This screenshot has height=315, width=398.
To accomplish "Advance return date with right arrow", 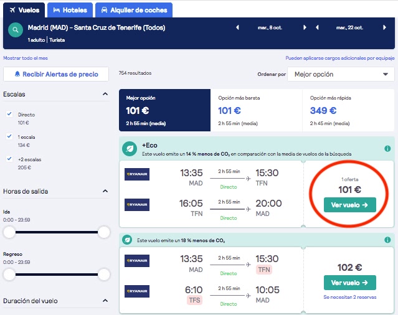I will tap(384, 27).
